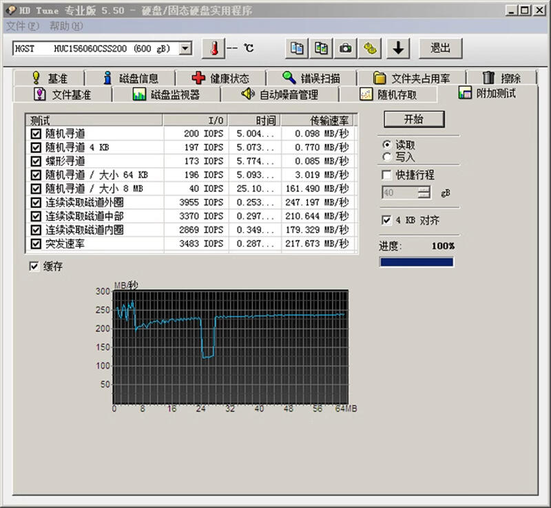Uncheck the 蝶形寻道 test checkbox

click(36, 161)
